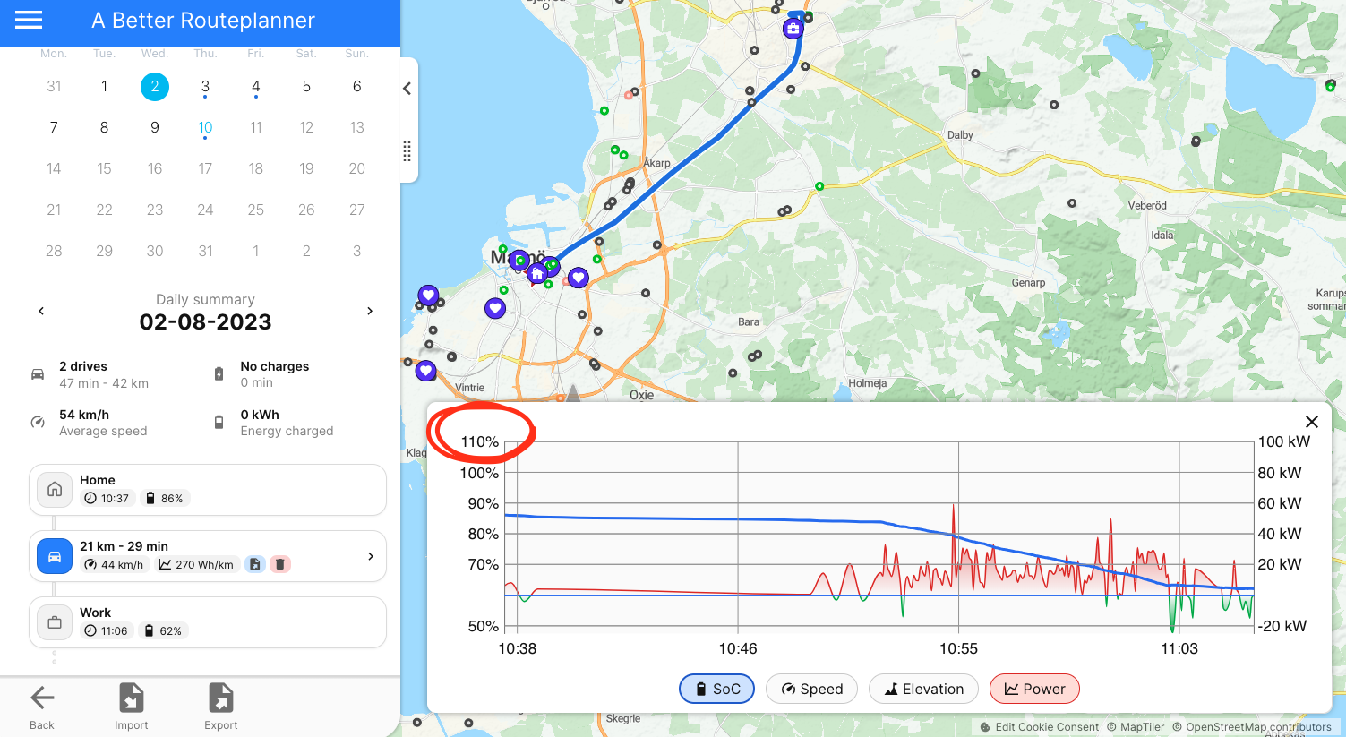Click the home marker on the map
Viewport: 1346px width, 737px height.
point(536,274)
